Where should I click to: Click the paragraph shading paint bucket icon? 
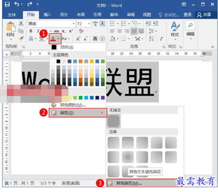tap(113, 39)
